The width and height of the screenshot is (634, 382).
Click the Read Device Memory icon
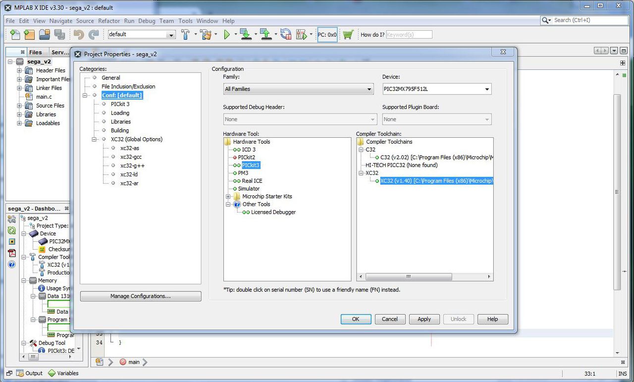pyautogui.click(x=266, y=35)
